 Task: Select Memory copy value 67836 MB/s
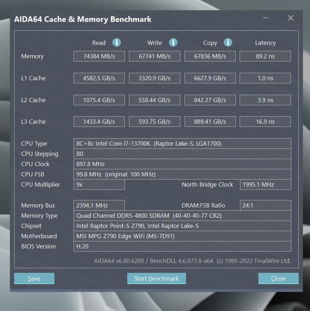pos(210,56)
